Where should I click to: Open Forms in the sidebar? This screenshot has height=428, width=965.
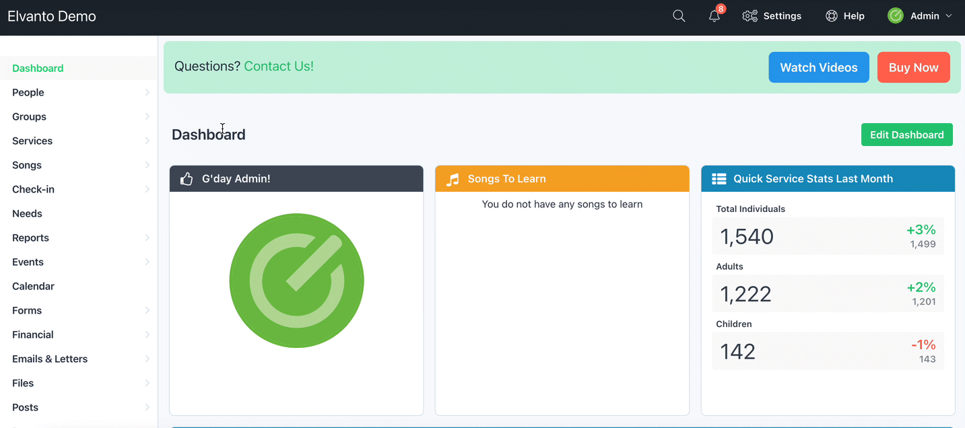[x=79, y=310]
